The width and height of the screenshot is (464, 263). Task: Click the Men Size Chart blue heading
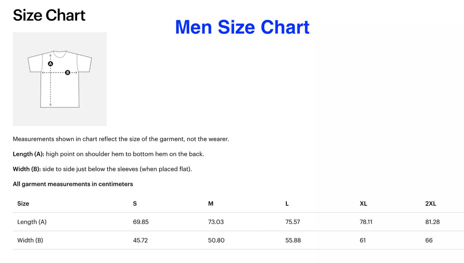point(242,27)
